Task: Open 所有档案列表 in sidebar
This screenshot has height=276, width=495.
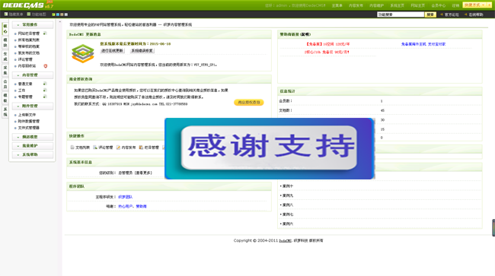Action: [x=28, y=40]
